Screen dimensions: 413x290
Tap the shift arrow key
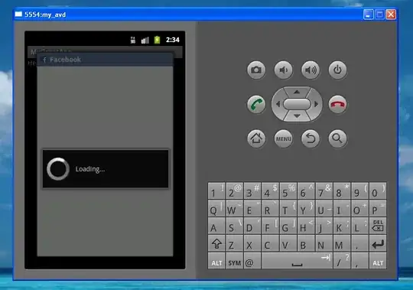click(x=216, y=243)
